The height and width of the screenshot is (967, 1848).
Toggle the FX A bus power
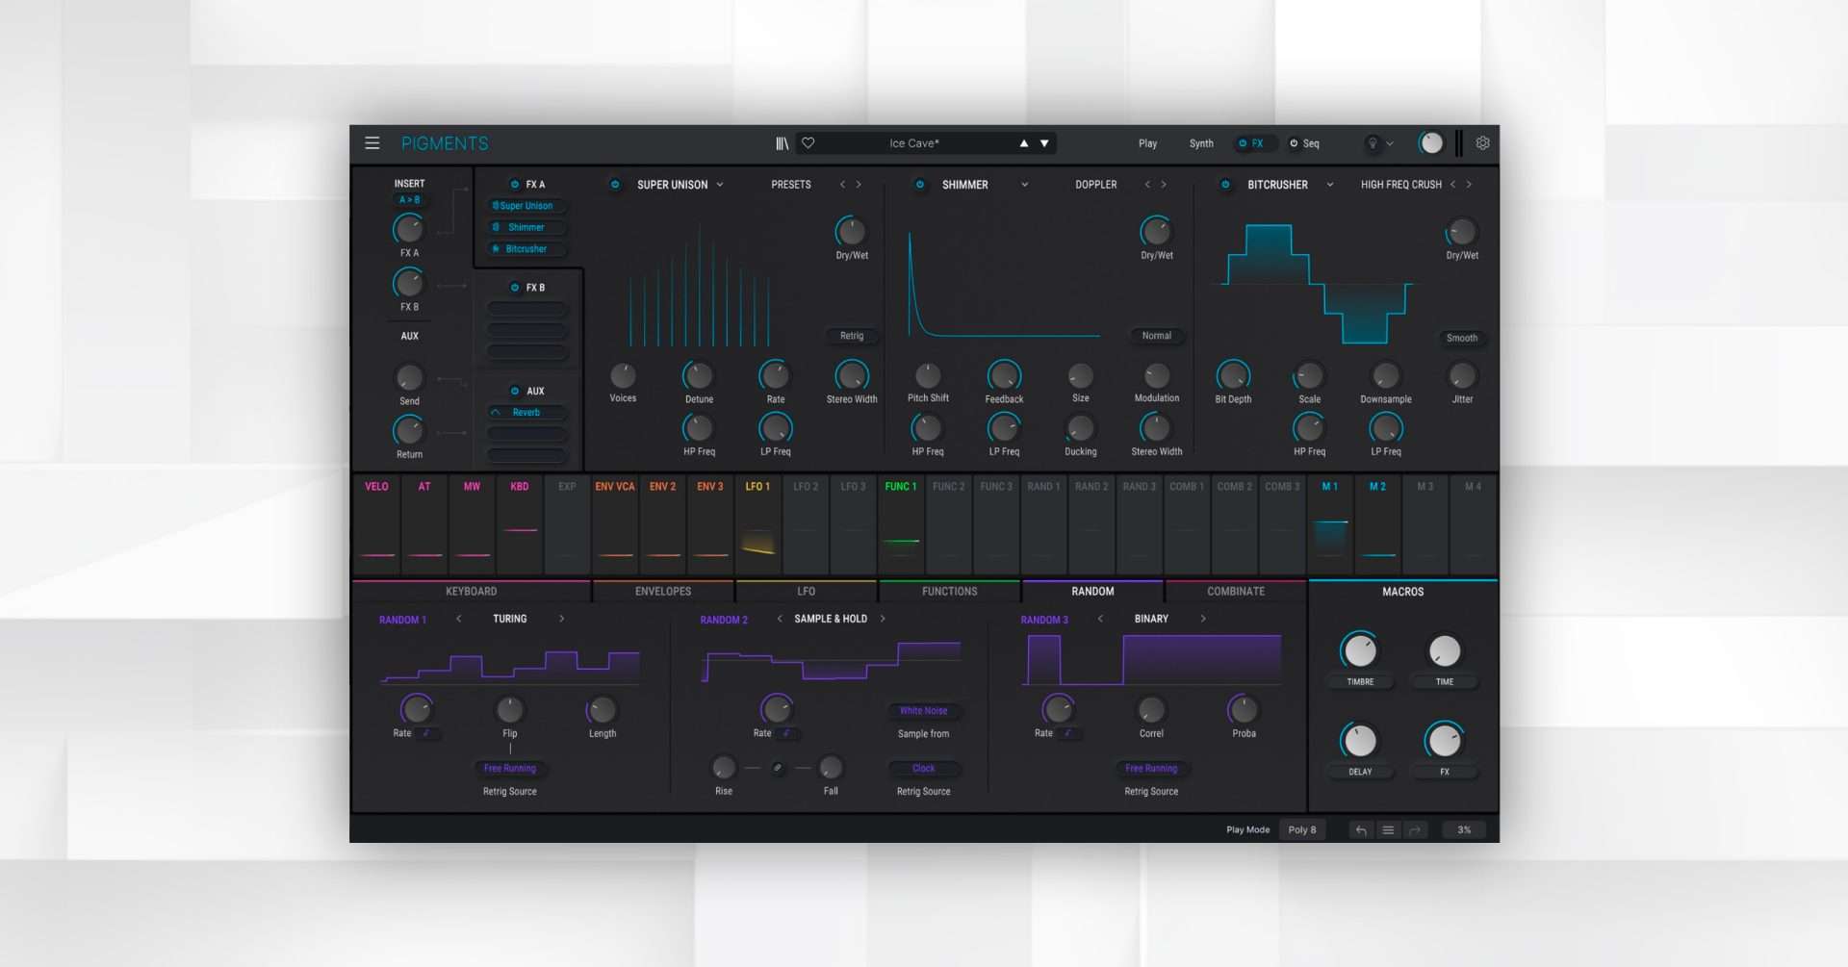point(515,184)
